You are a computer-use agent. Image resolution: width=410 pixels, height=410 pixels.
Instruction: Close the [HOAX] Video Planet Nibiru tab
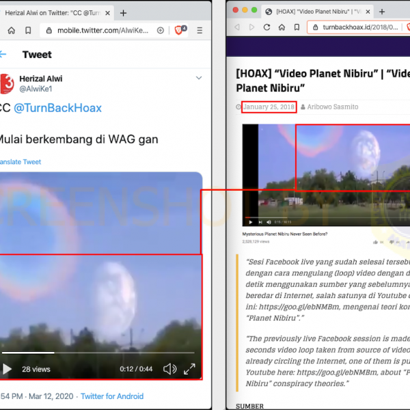pos(368,12)
